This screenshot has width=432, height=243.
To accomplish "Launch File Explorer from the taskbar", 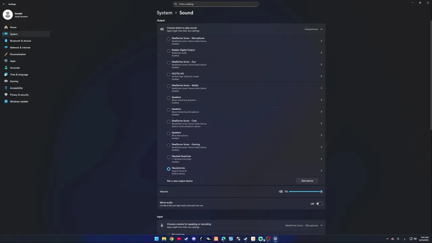I will click(164, 239).
